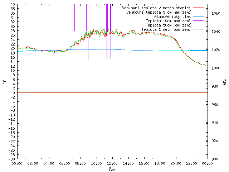Click x-axis time label '02:00'
Image resolution: width=229 pixels, height=172 pixels.
click(x=33, y=163)
